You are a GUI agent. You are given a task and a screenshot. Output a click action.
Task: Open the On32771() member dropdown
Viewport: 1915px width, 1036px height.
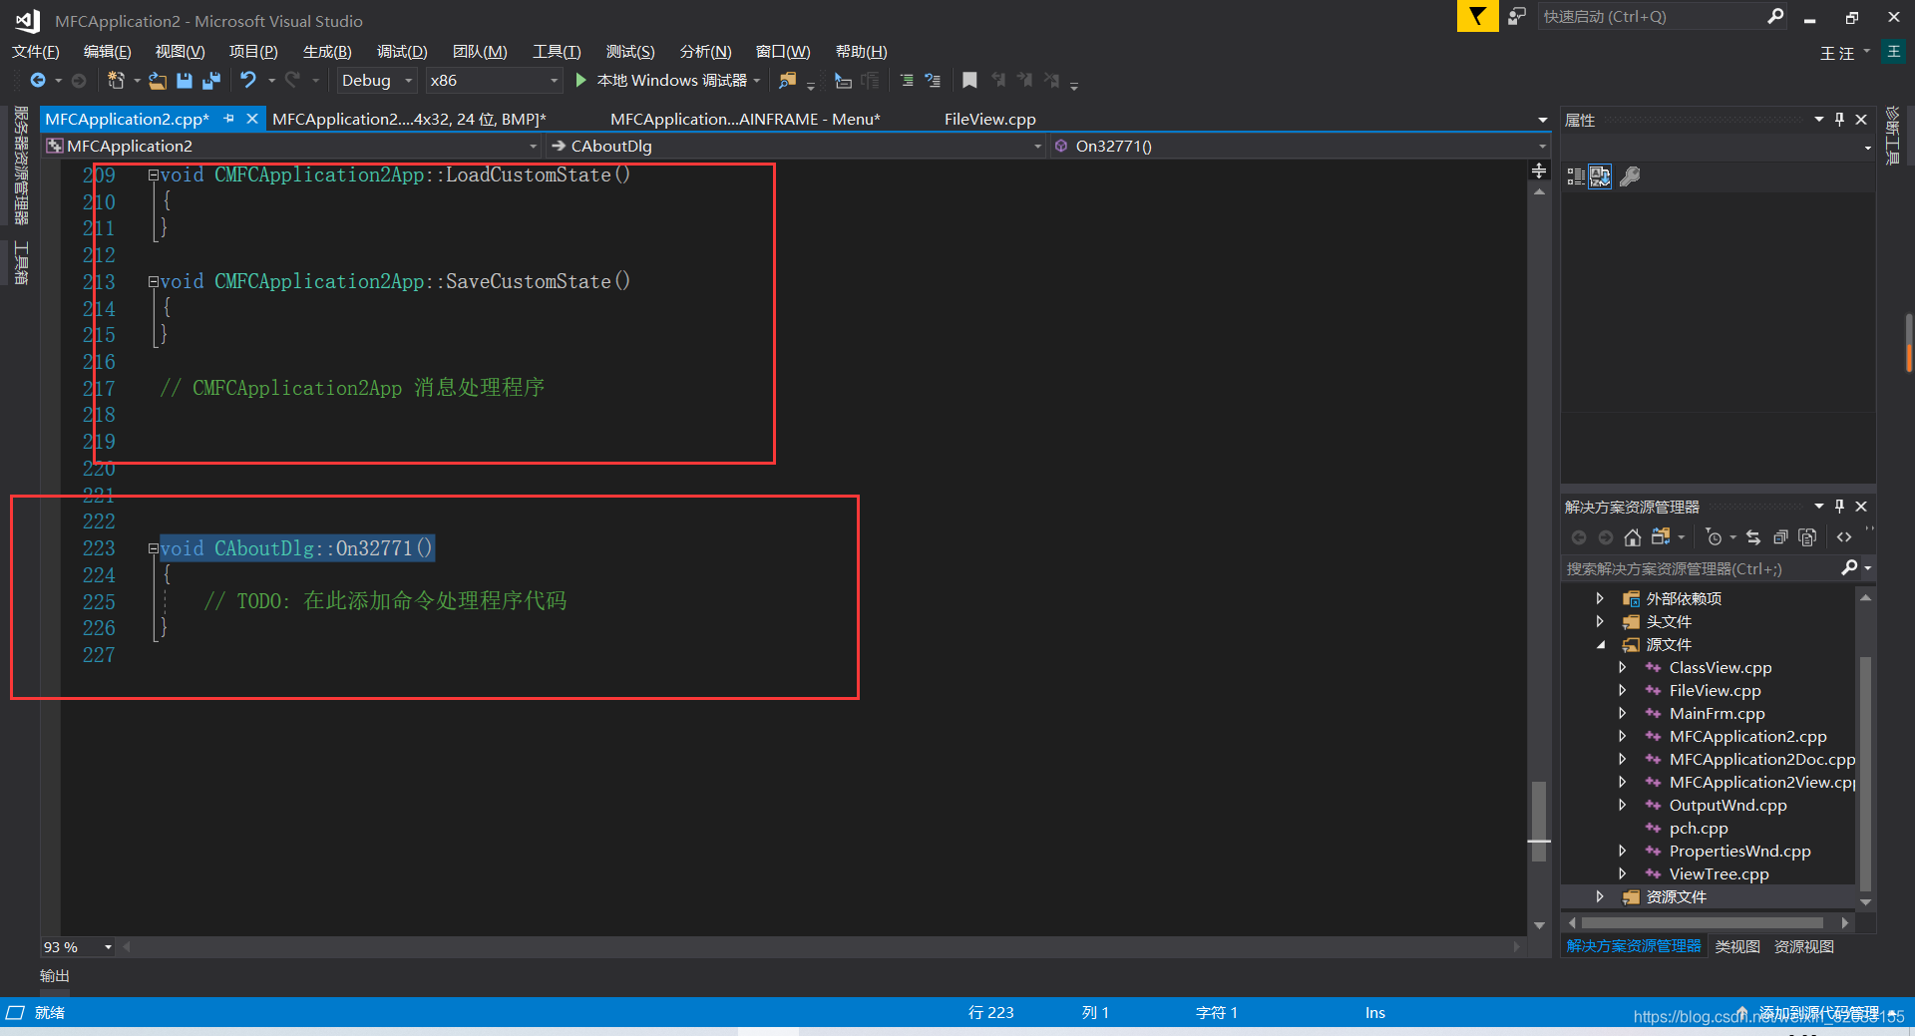coord(1300,146)
